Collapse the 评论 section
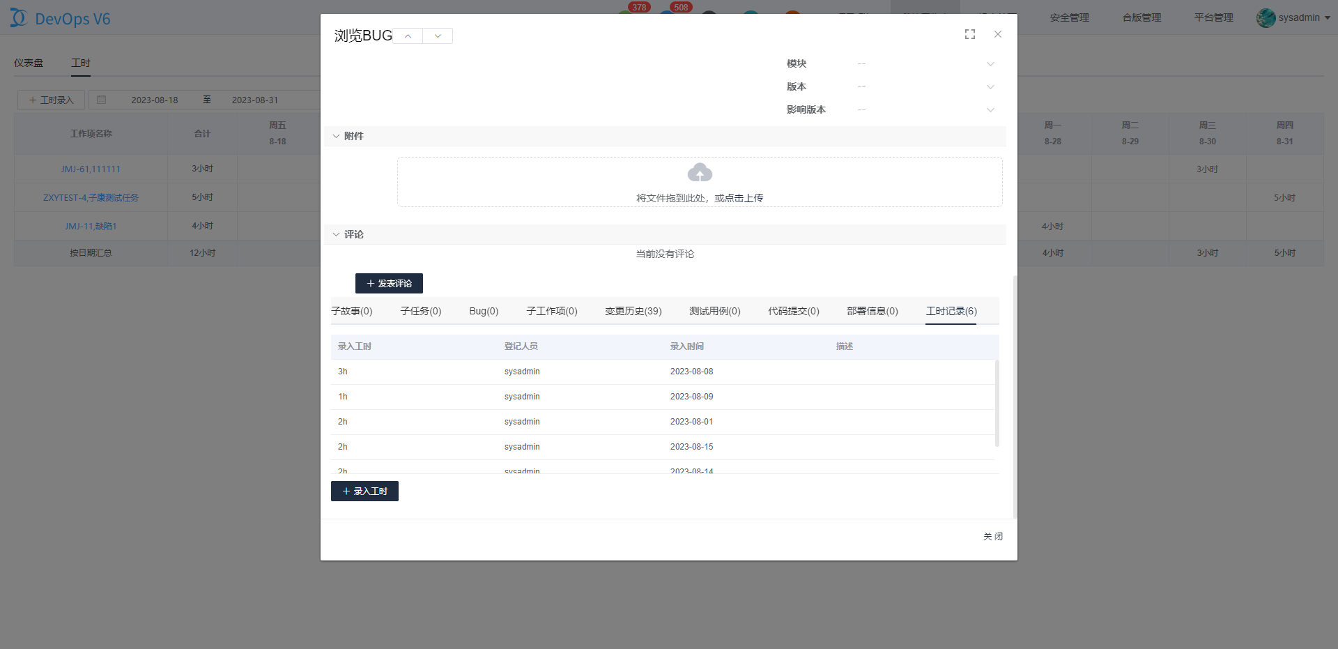Viewport: 1338px width, 649px height. click(x=337, y=234)
